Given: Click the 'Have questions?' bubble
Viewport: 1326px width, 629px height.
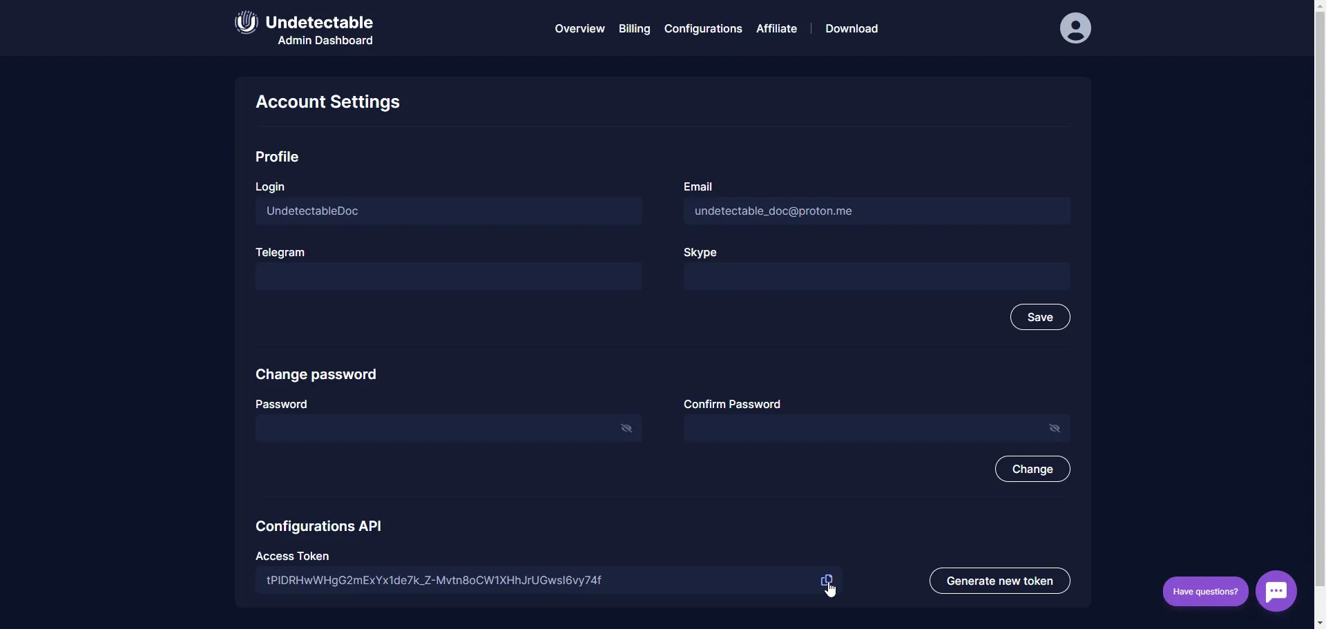Looking at the screenshot, I should [x=1205, y=591].
